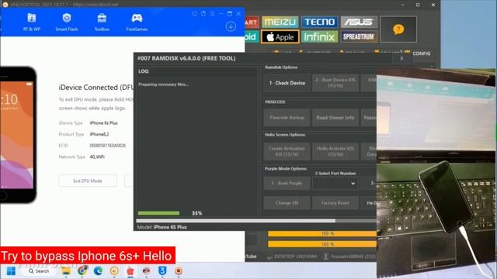The image size is (497, 279).
Task: Click the lower orange 100 % progress bar
Action: (x=322, y=244)
